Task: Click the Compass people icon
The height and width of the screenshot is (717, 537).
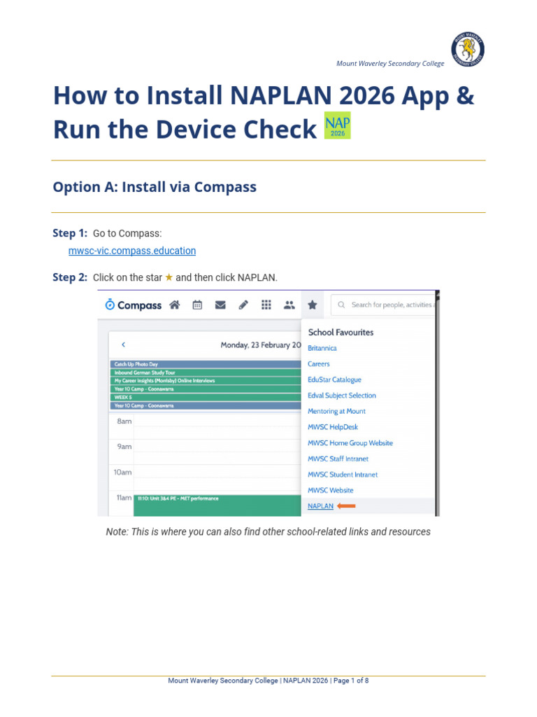Action: pyautogui.click(x=289, y=305)
